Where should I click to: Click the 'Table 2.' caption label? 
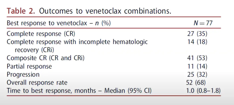click(x=21, y=11)
